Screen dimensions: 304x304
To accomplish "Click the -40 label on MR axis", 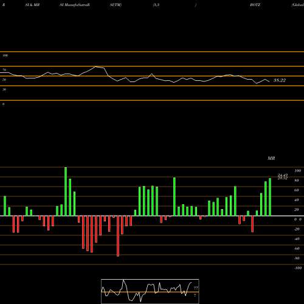I will pyautogui.click(x=297, y=239).
